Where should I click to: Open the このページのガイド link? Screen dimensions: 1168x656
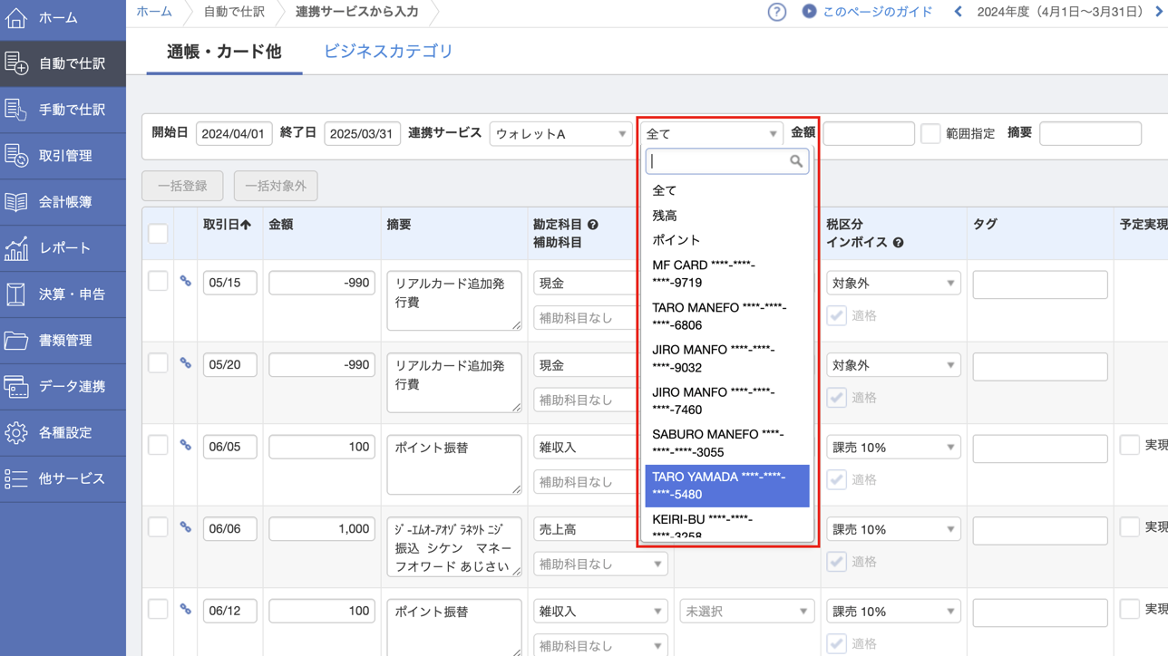[x=876, y=13]
